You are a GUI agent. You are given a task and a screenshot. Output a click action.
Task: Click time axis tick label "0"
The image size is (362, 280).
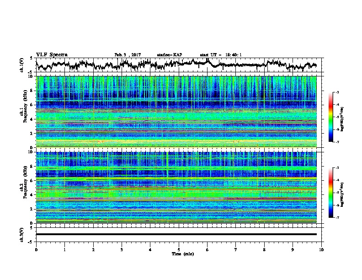point(36,250)
